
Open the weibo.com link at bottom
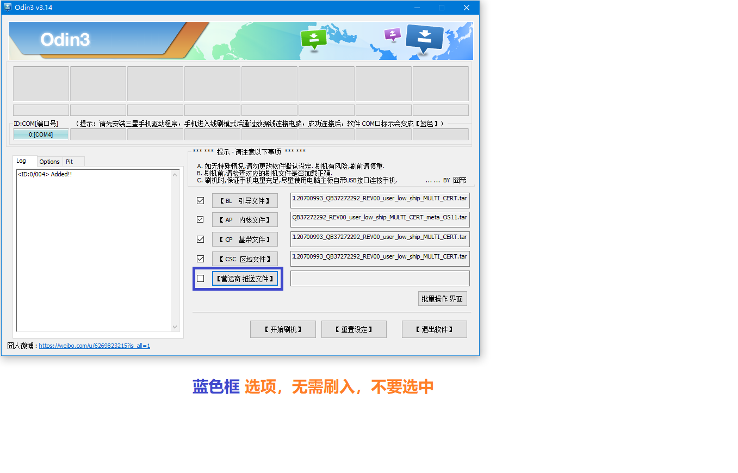click(95, 346)
